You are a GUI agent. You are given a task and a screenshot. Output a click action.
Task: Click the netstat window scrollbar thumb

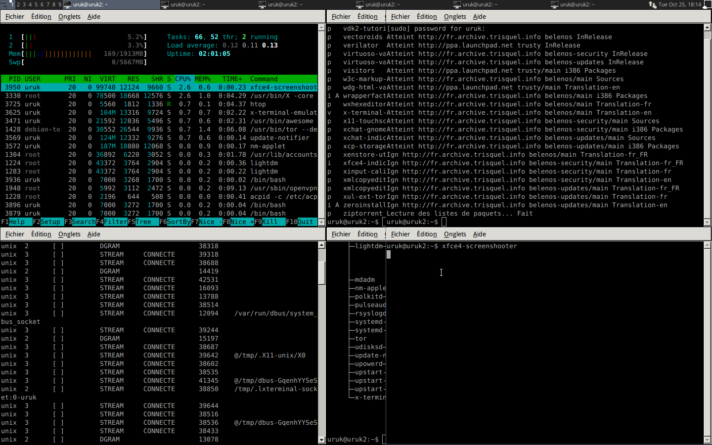coord(321,273)
